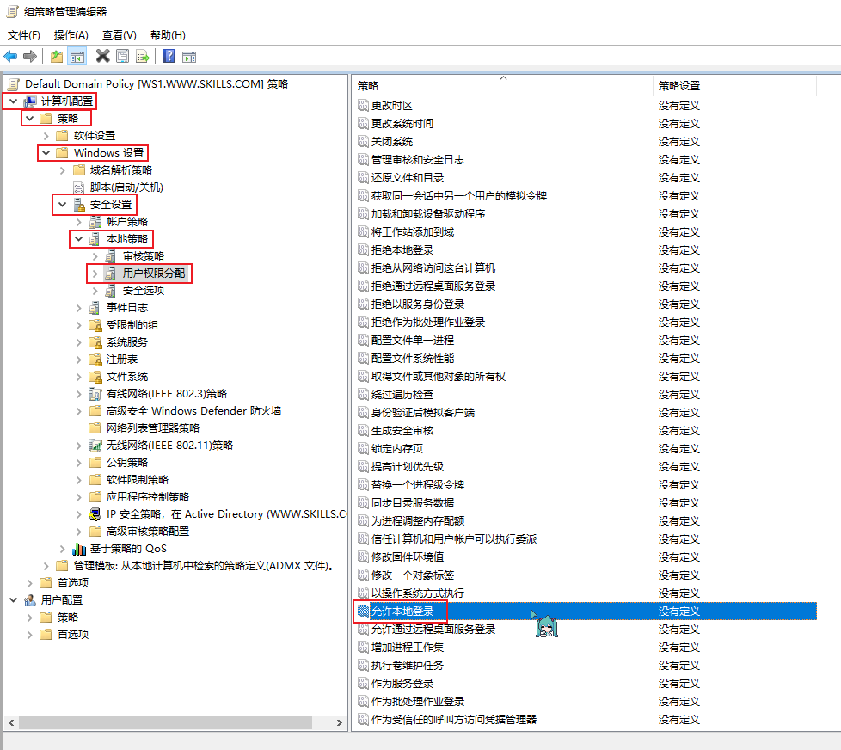Select 应用程序控制策略 in the tree
The image size is (841, 750).
coord(148,497)
